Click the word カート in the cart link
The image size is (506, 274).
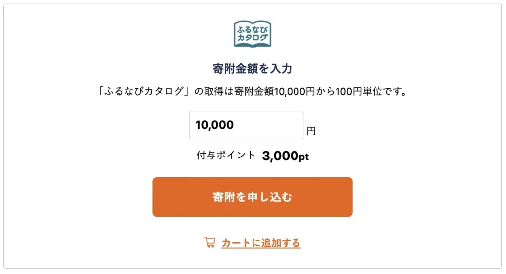coord(234,243)
